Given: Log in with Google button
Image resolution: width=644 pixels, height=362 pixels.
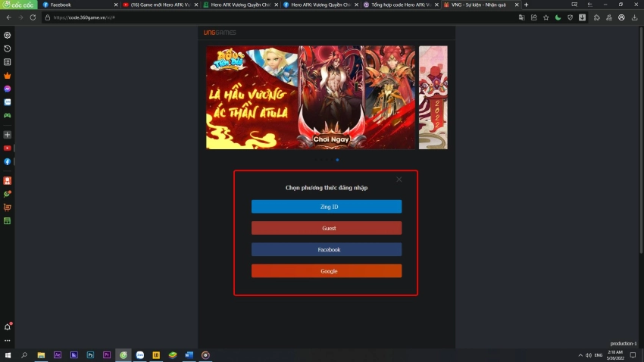Looking at the screenshot, I should pyautogui.click(x=327, y=271).
